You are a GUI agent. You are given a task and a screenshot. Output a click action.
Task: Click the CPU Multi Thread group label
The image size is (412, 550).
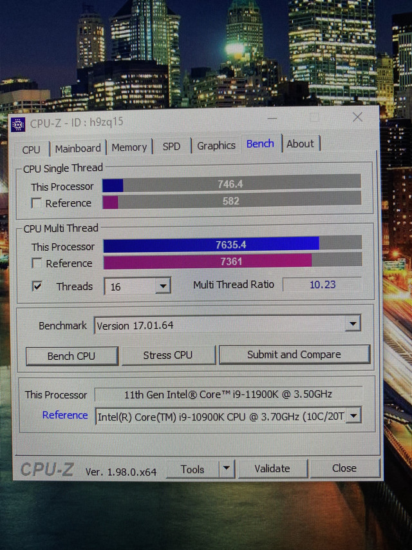click(x=61, y=228)
